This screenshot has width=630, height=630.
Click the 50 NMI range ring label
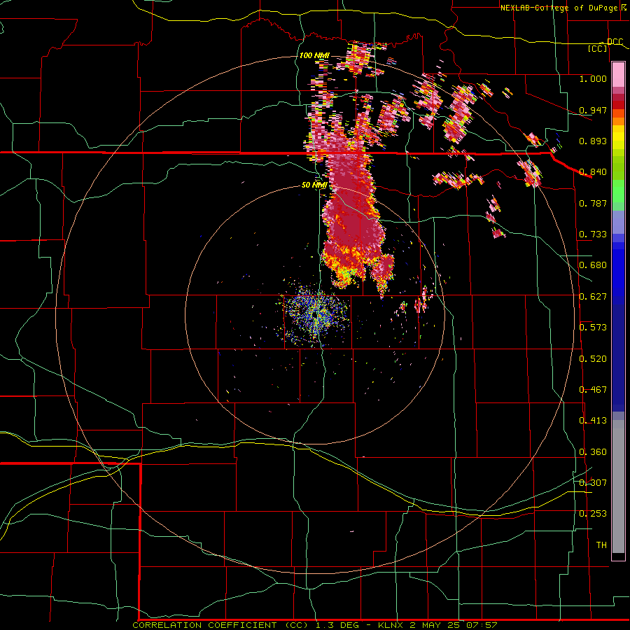coord(314,185)
